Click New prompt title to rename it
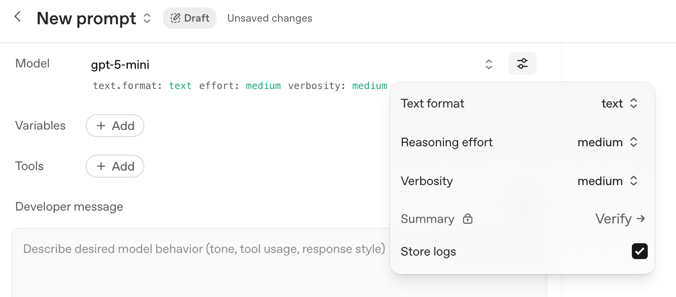The image size is (676, 297). [x=86, y=18]
